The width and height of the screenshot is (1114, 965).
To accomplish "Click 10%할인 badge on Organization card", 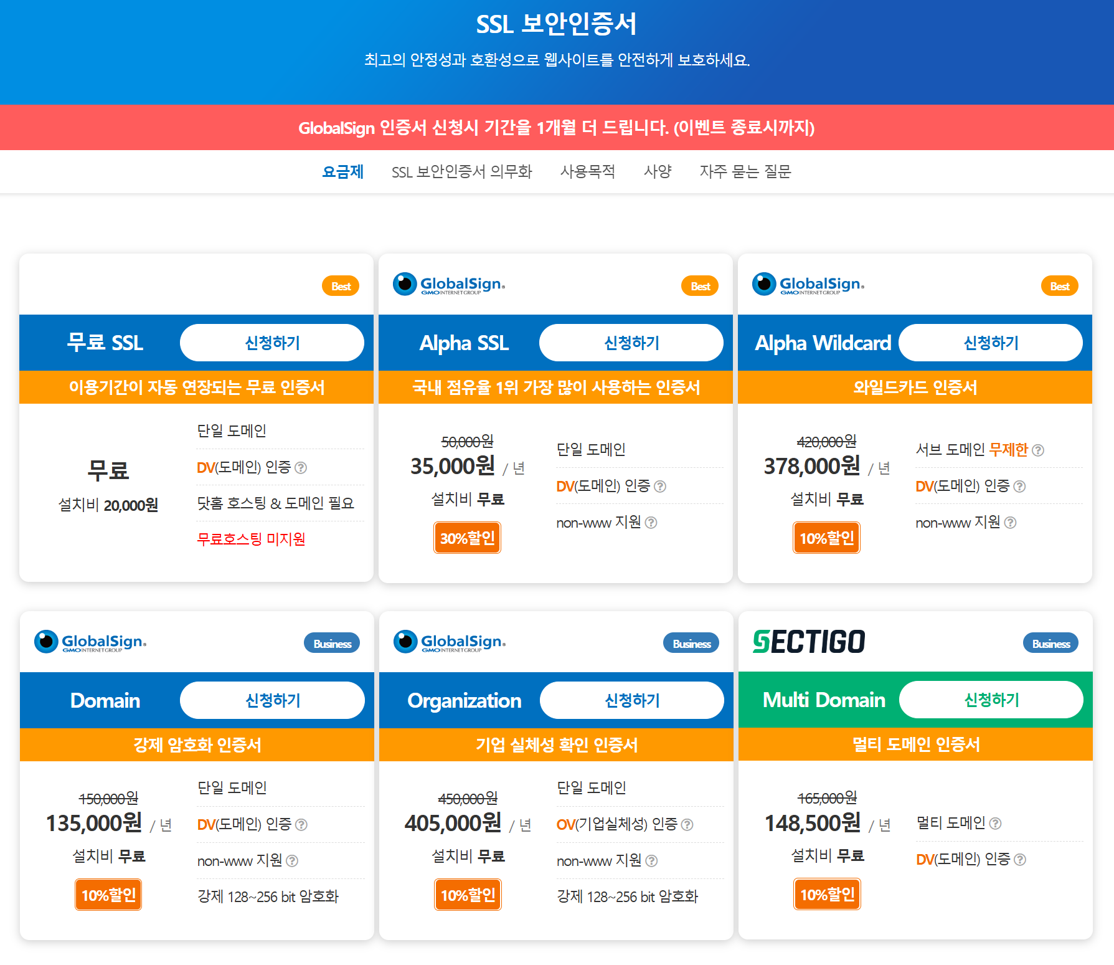I will pyautogui.click(x=468, y=895).
